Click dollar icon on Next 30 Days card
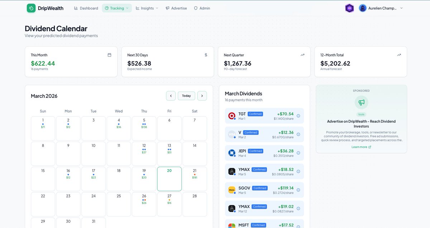This screenshot has height=228, width=430. click(206, 55)
